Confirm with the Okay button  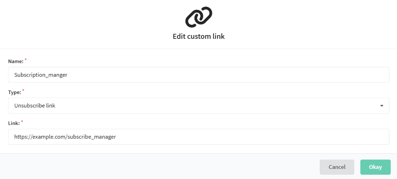pyautogui.click(x=375, y=167)
